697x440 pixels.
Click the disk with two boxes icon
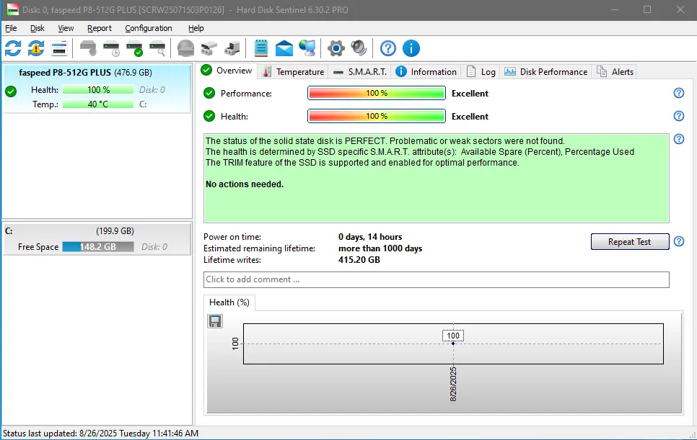(x=209, y=48)
